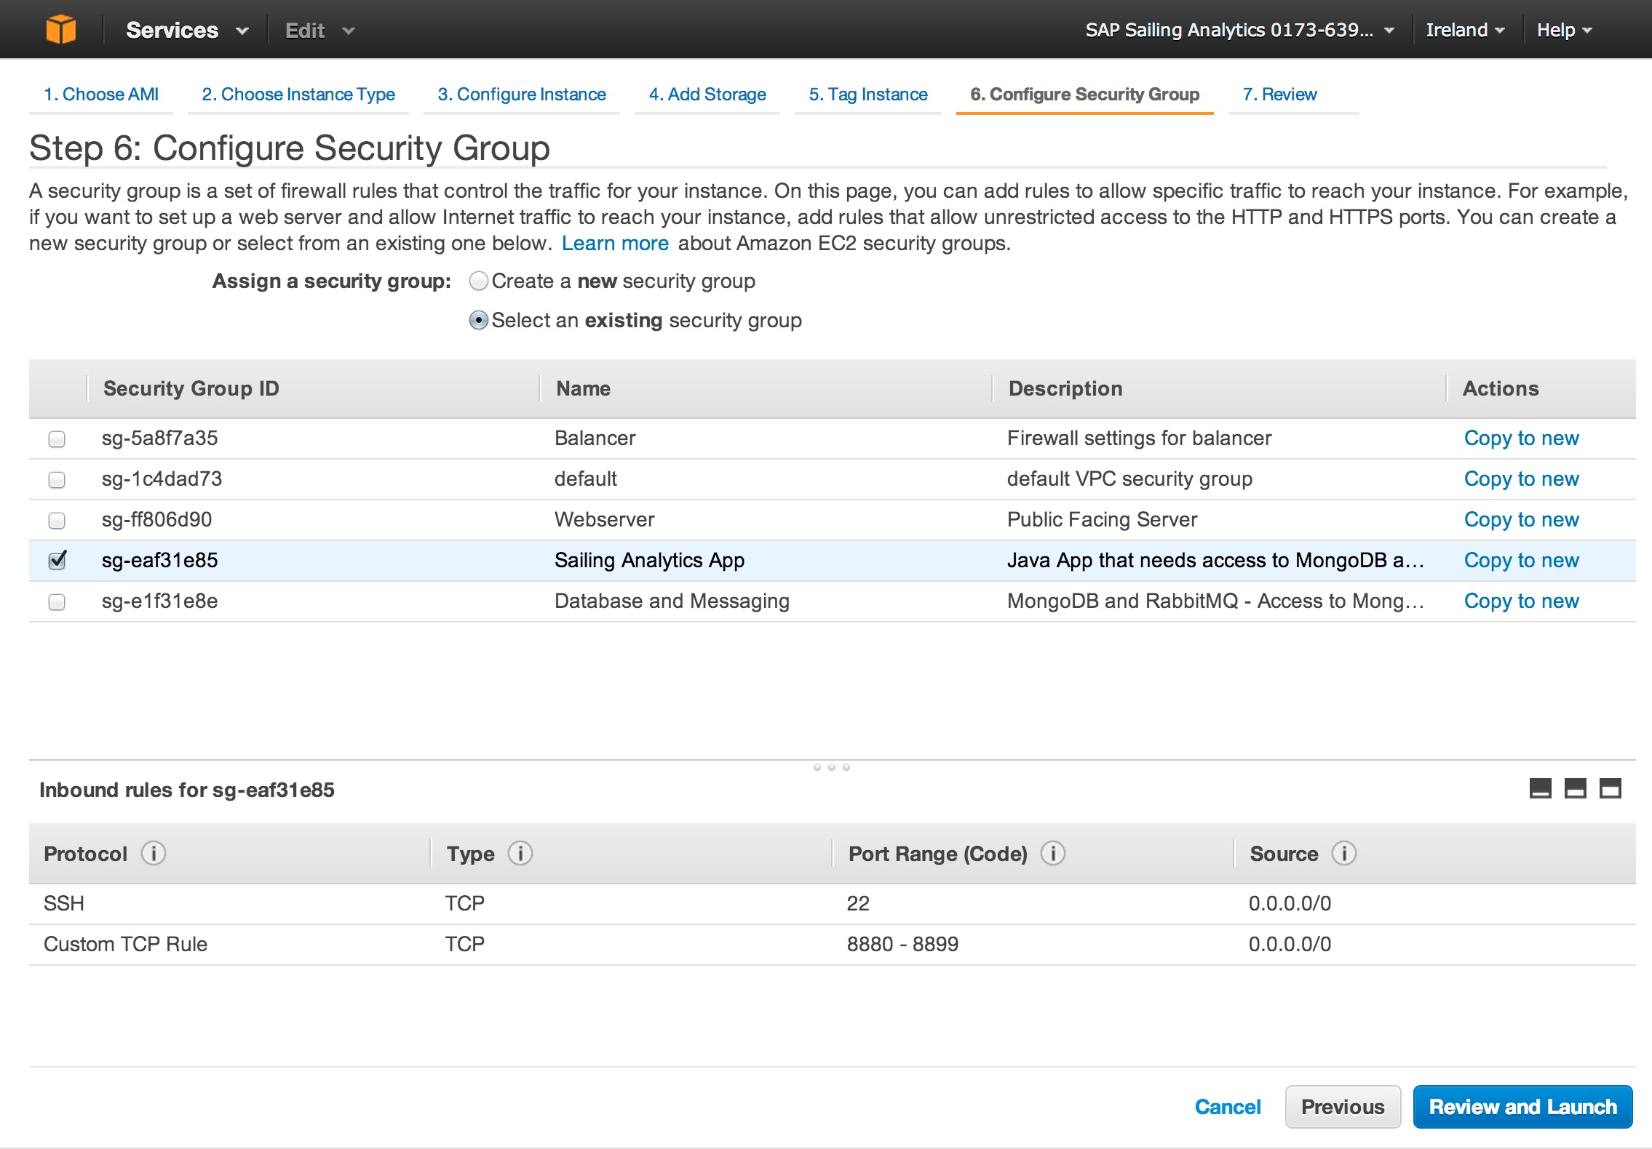Viewport: 1652px width, 1149px height.
Task: Minimize the inbound rules panel
Action: coord(1540,789)
